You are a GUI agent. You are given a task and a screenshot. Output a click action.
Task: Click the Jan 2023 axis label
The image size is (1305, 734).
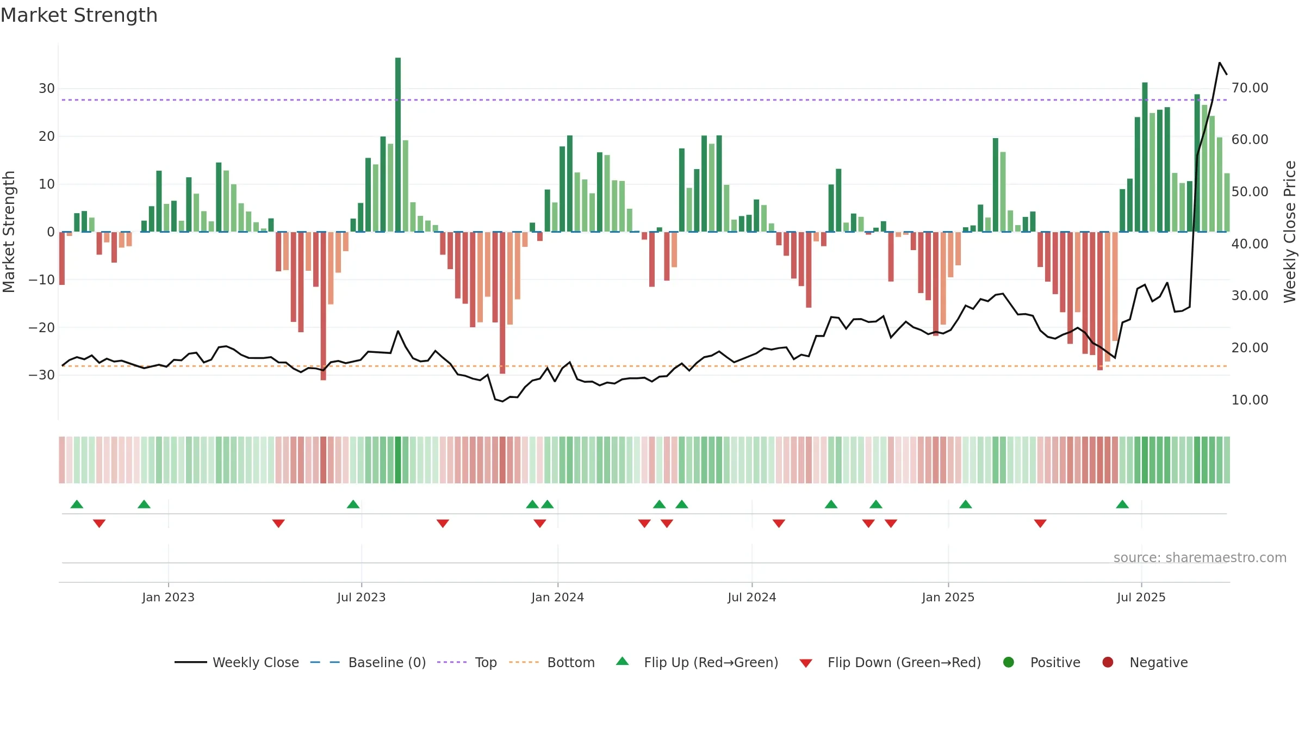click(x=169, y=597)
